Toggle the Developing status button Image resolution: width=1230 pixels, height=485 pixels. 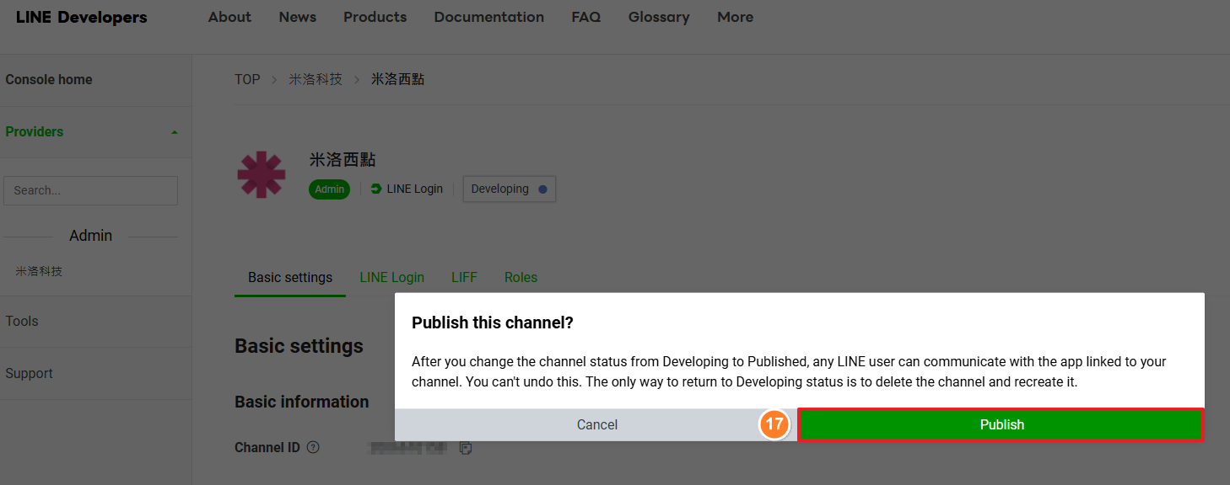[x=509, y=189]
